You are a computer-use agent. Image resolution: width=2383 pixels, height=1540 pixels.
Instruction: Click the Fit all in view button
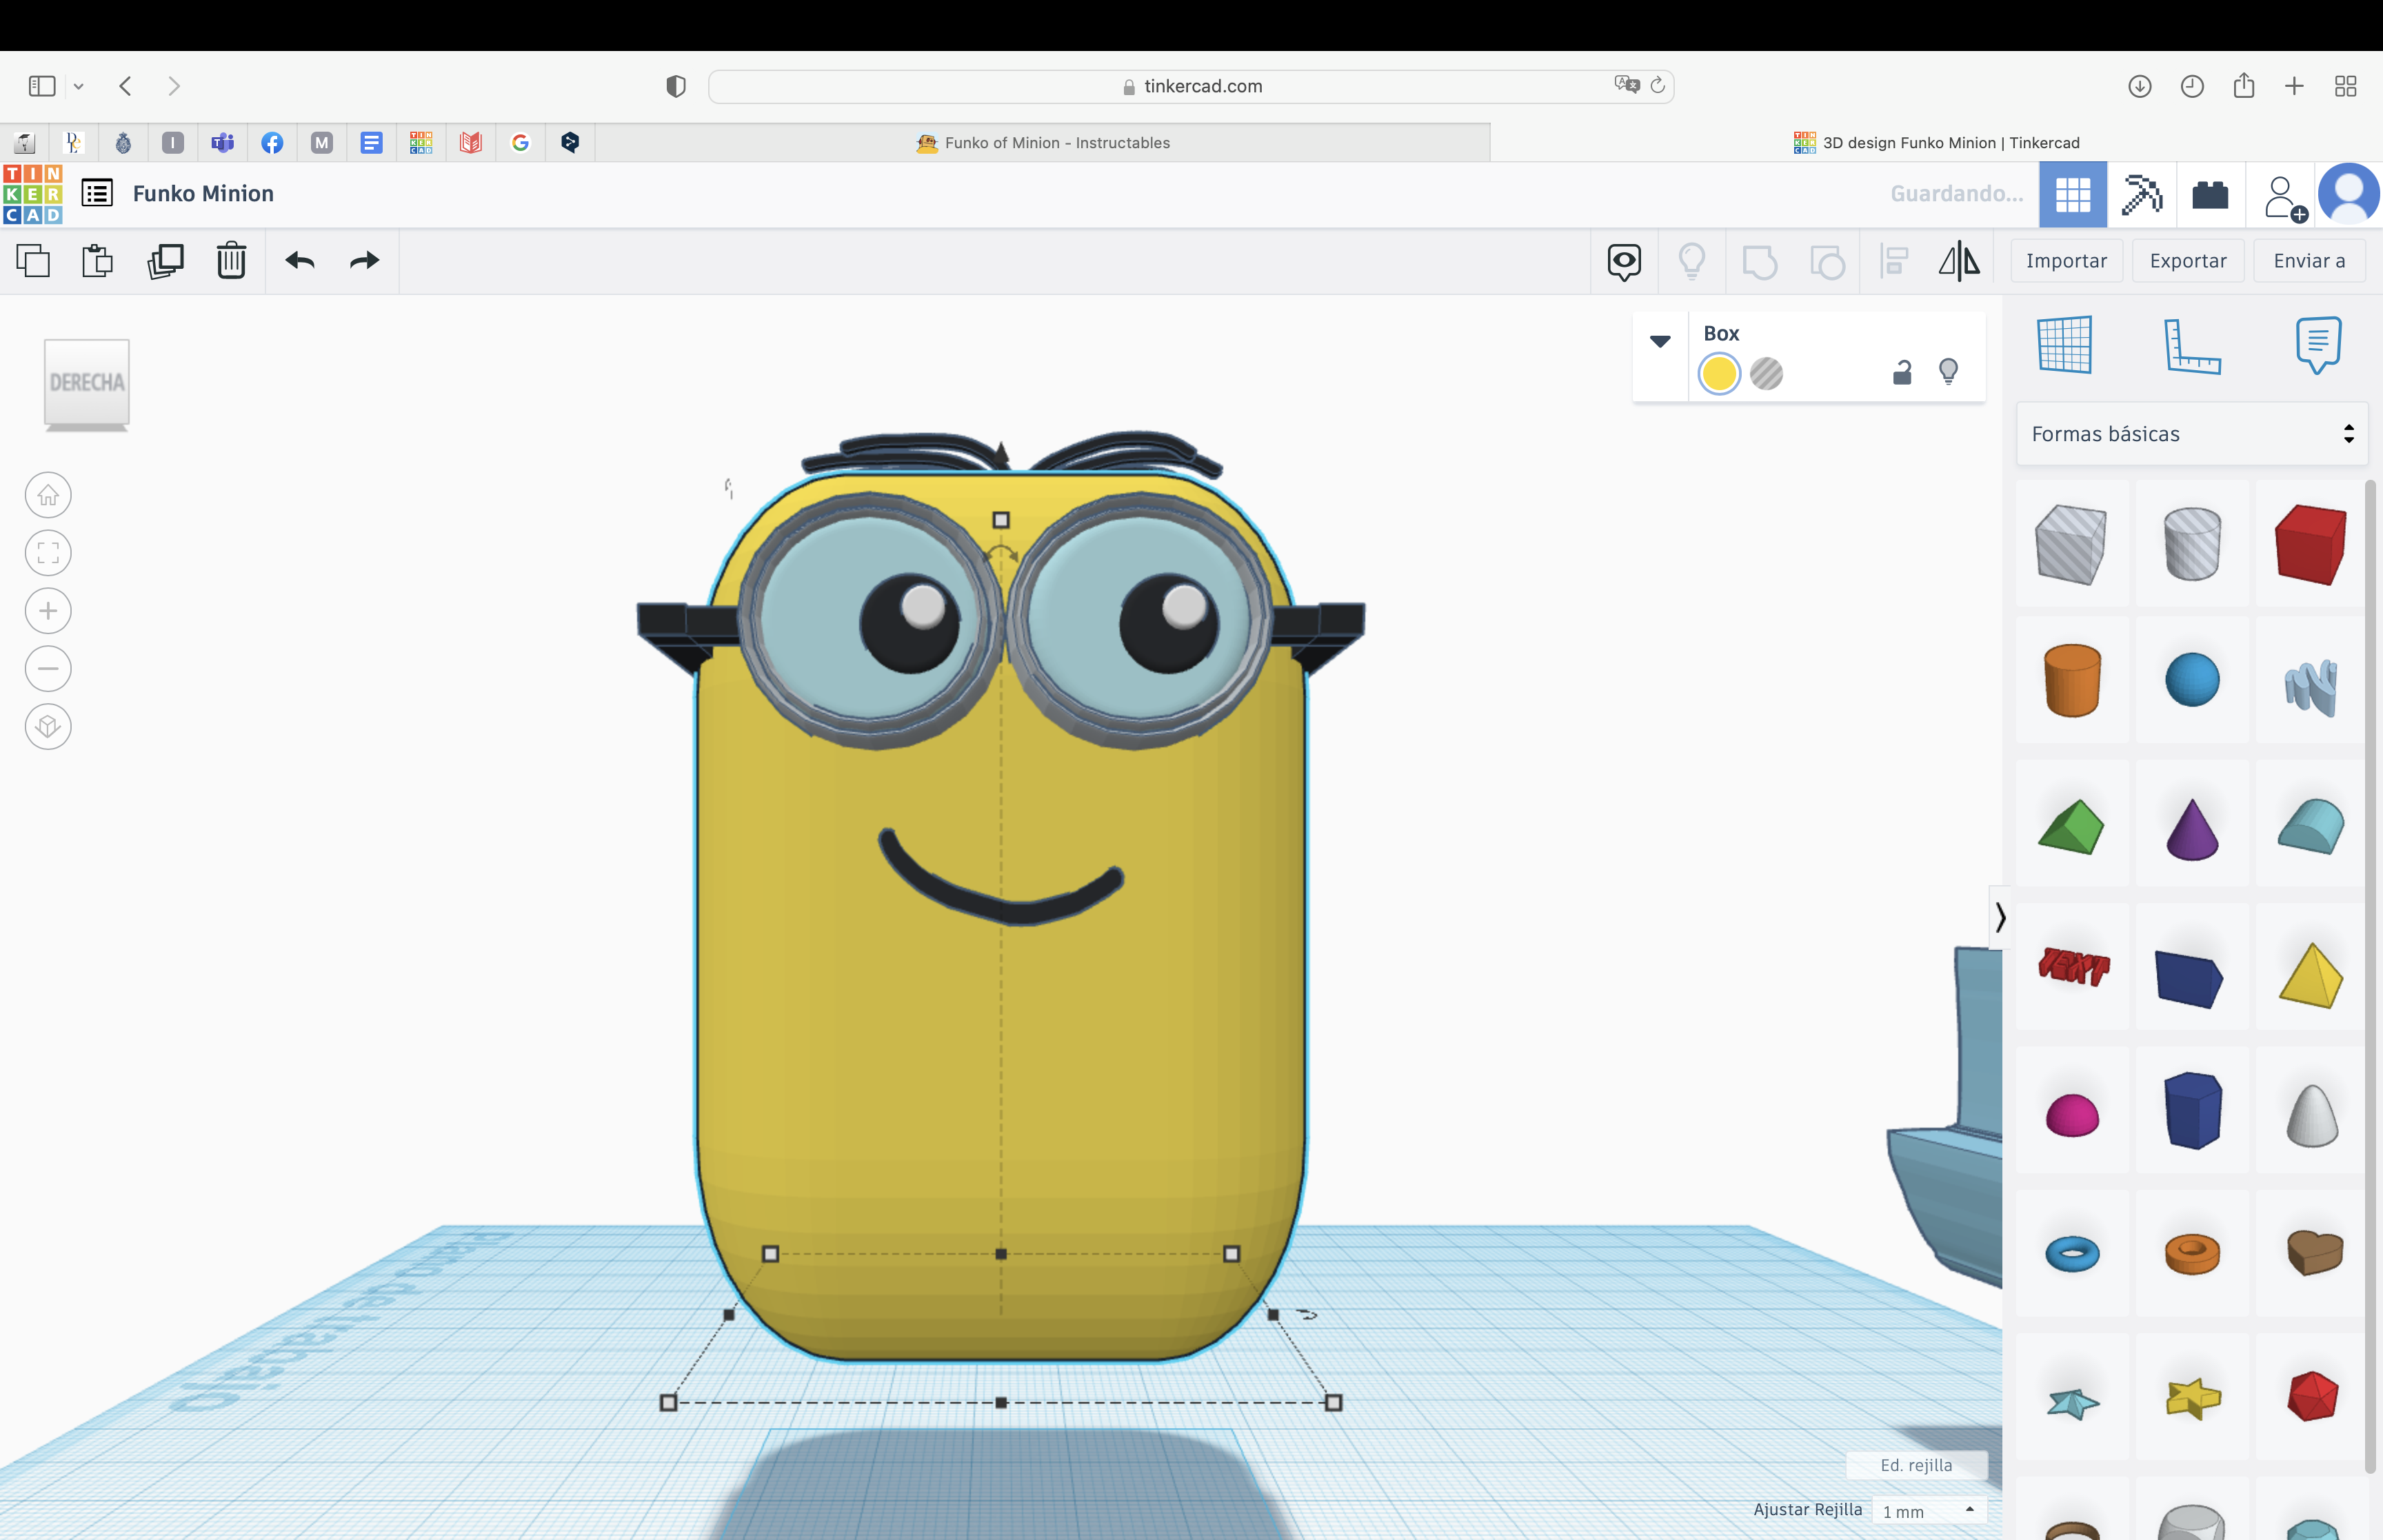point(48,553)
